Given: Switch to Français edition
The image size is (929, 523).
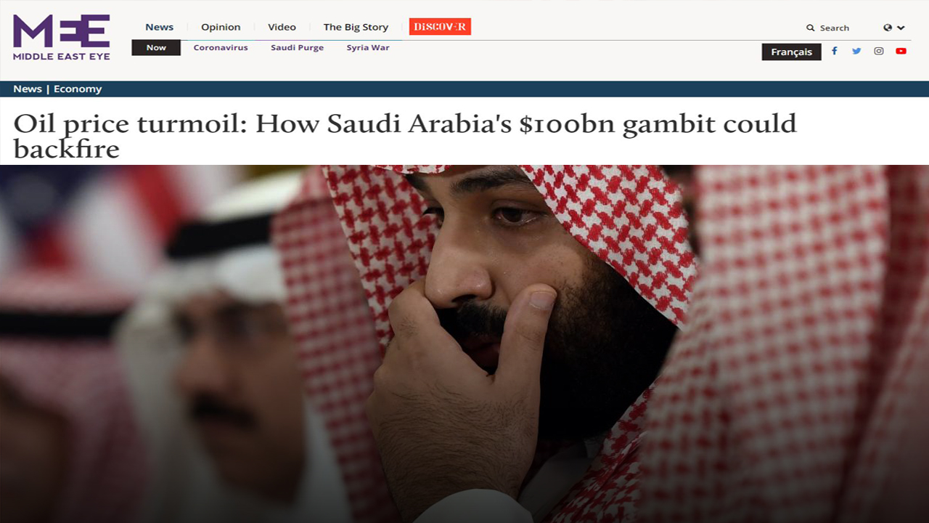Looking at the screenshot, I should click(791, 52).
